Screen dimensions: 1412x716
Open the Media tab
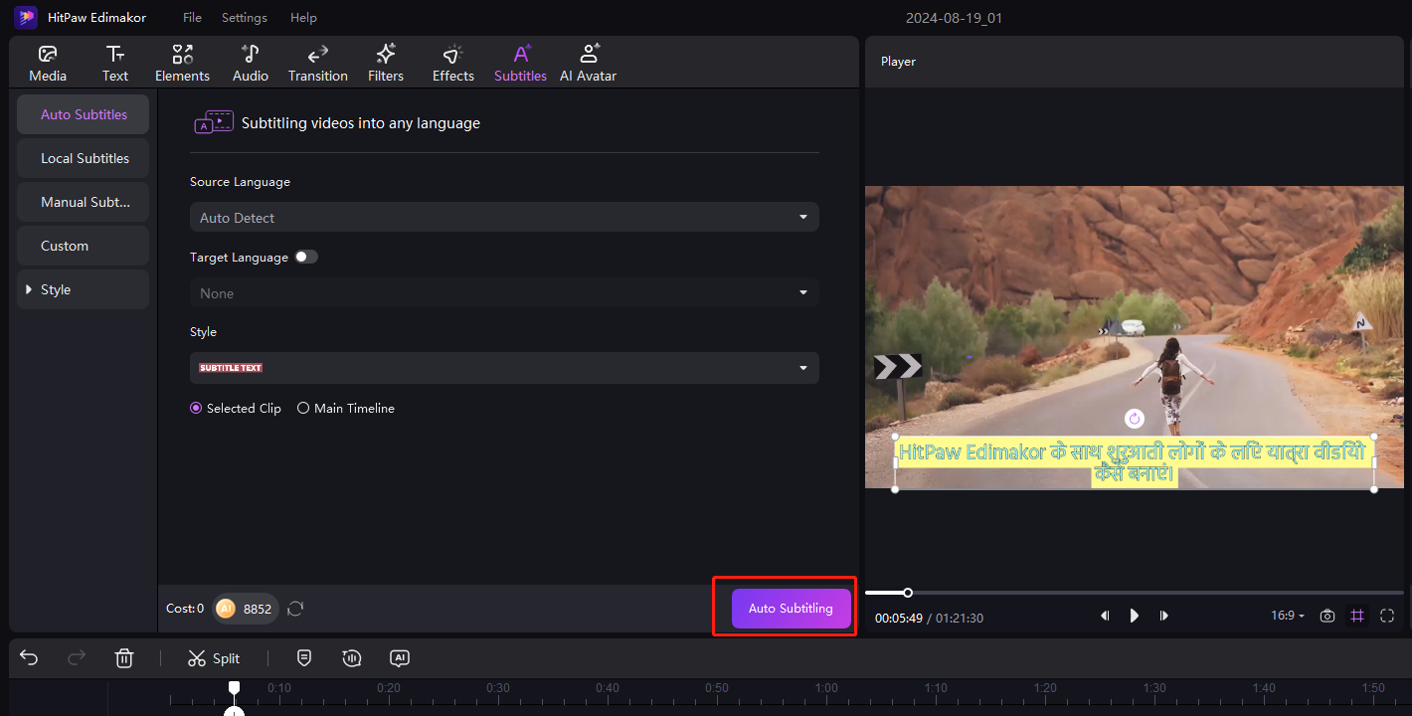(x=48, y=64)
